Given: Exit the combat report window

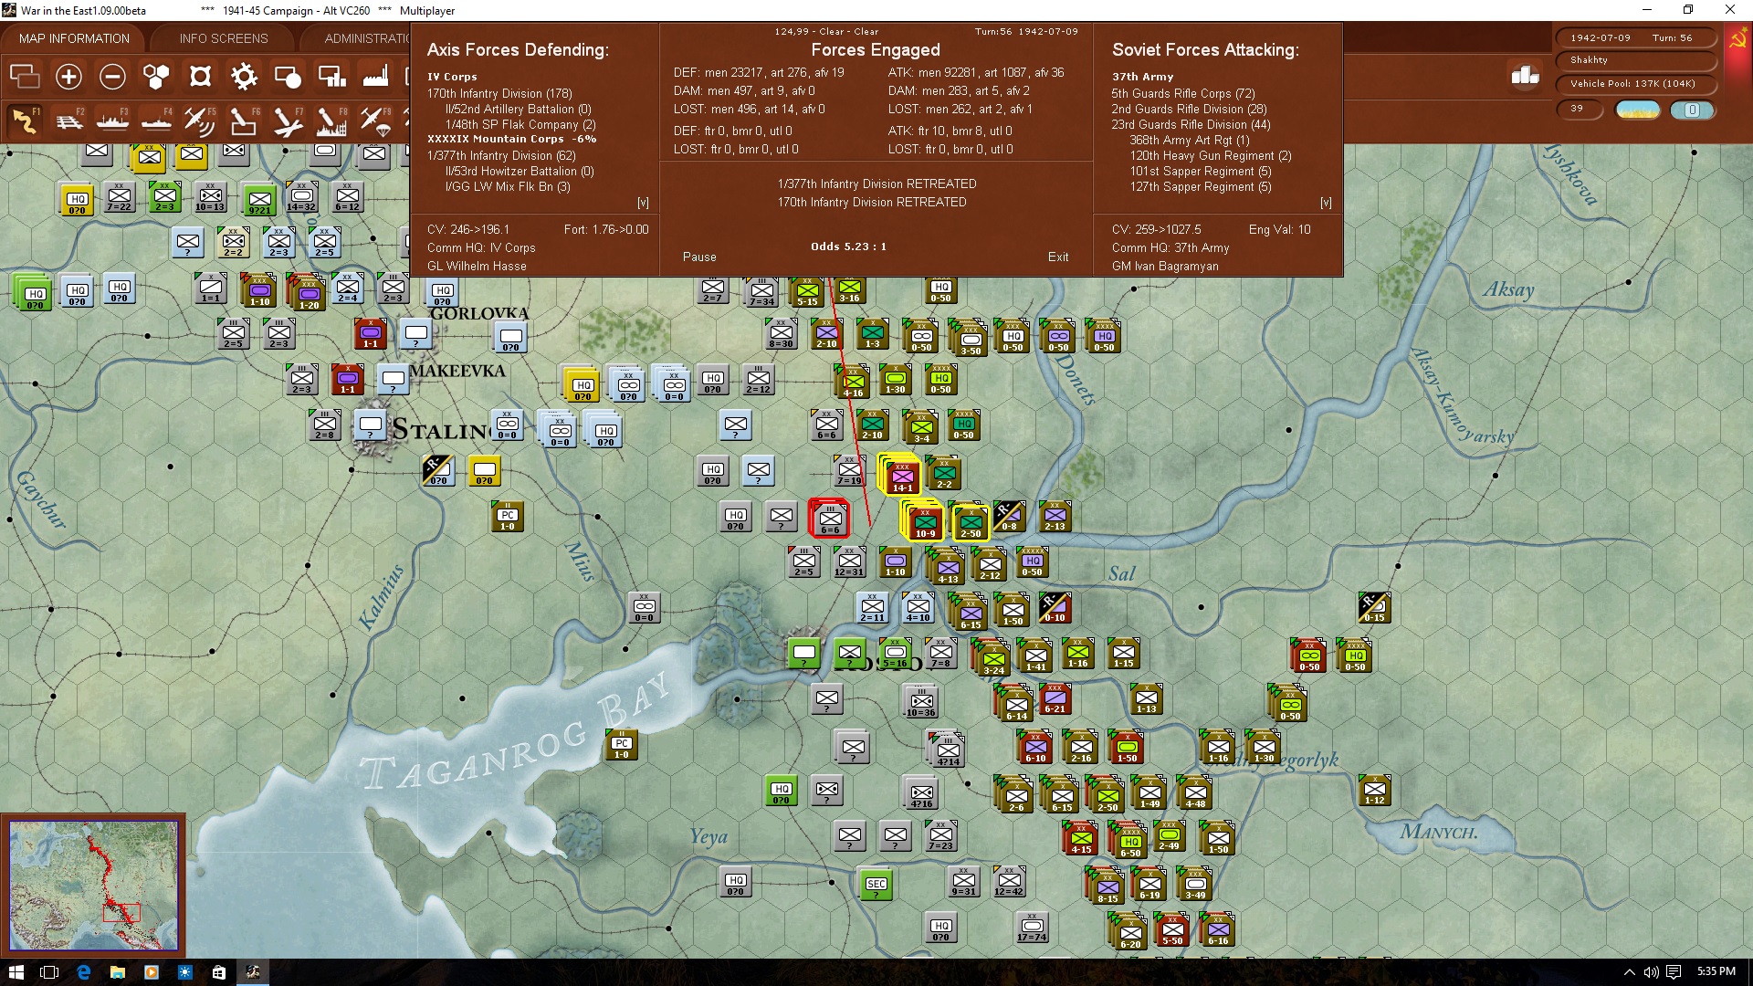Looking at the screenshot, I should tap(1058, 257).
